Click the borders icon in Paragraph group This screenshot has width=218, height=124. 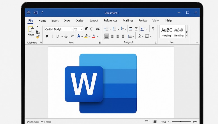point(147,36)
